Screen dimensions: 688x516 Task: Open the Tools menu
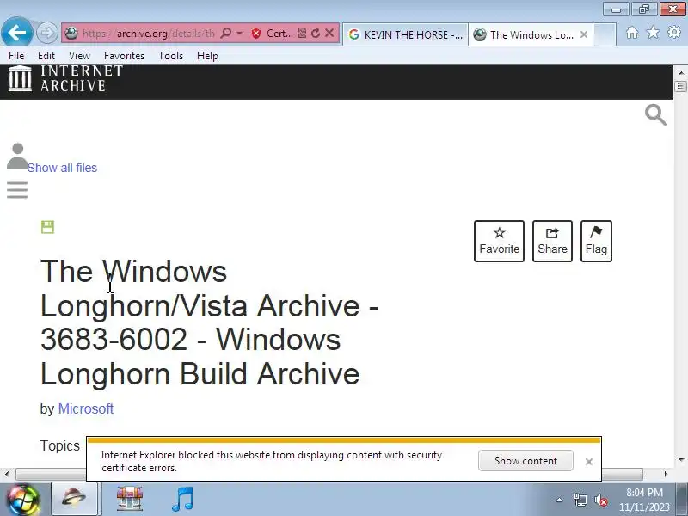[x=170, y=56]
